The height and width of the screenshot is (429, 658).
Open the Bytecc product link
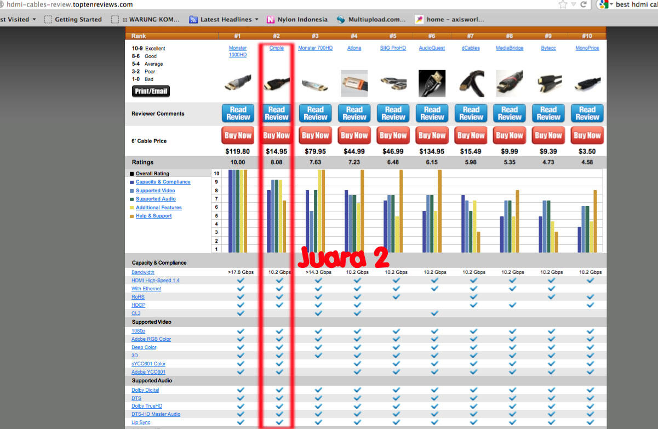548,48
